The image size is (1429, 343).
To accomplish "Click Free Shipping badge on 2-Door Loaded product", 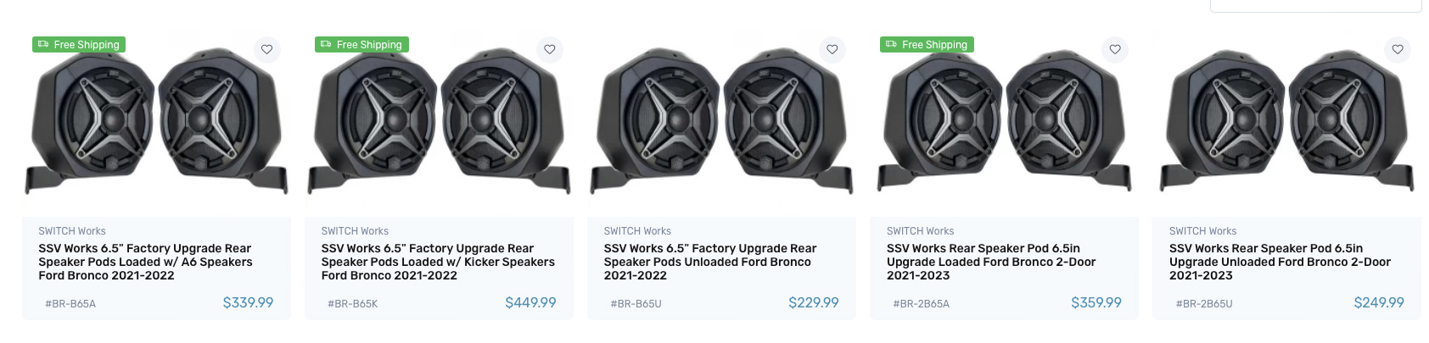I will click(x=927, y=45).
